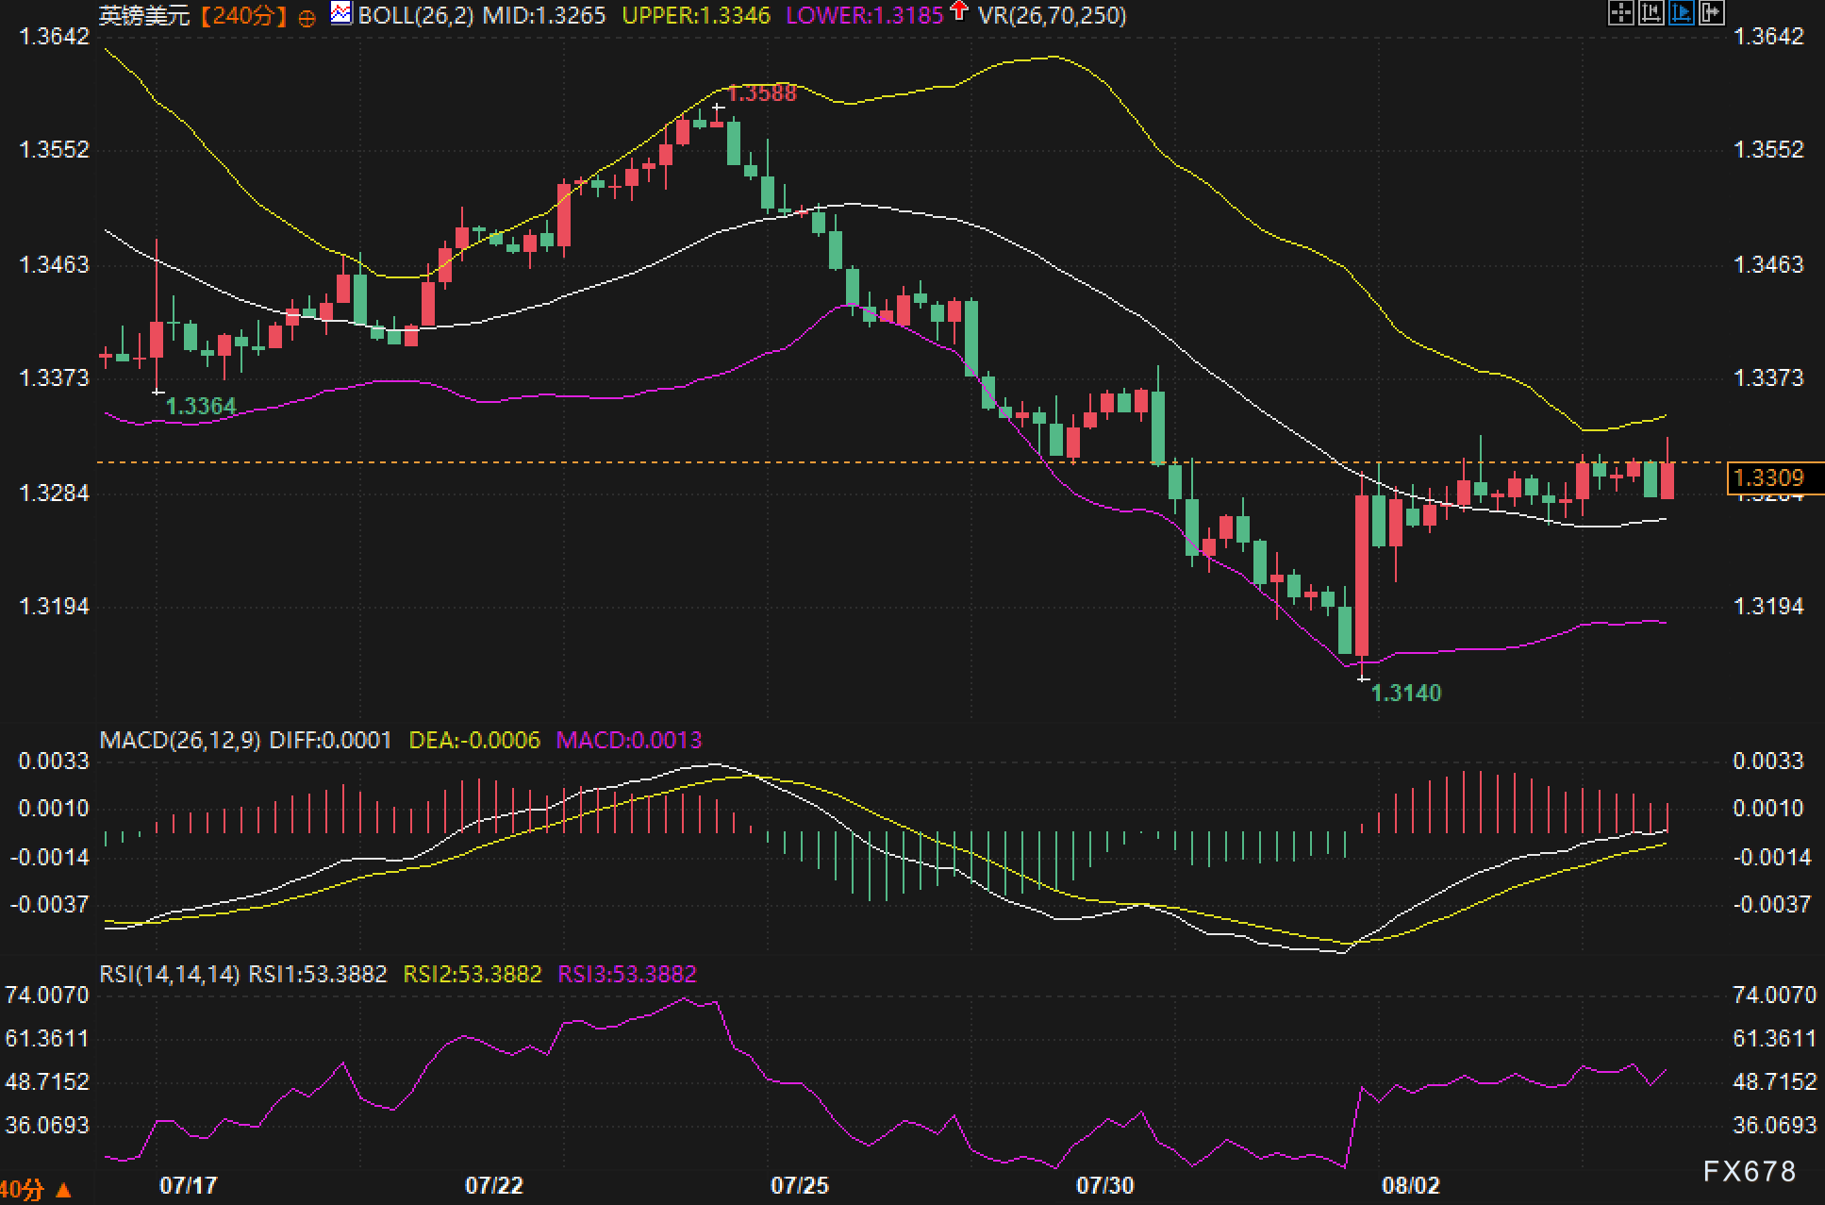Click the BOLL indicator chart icon

[x=341, y=13]
